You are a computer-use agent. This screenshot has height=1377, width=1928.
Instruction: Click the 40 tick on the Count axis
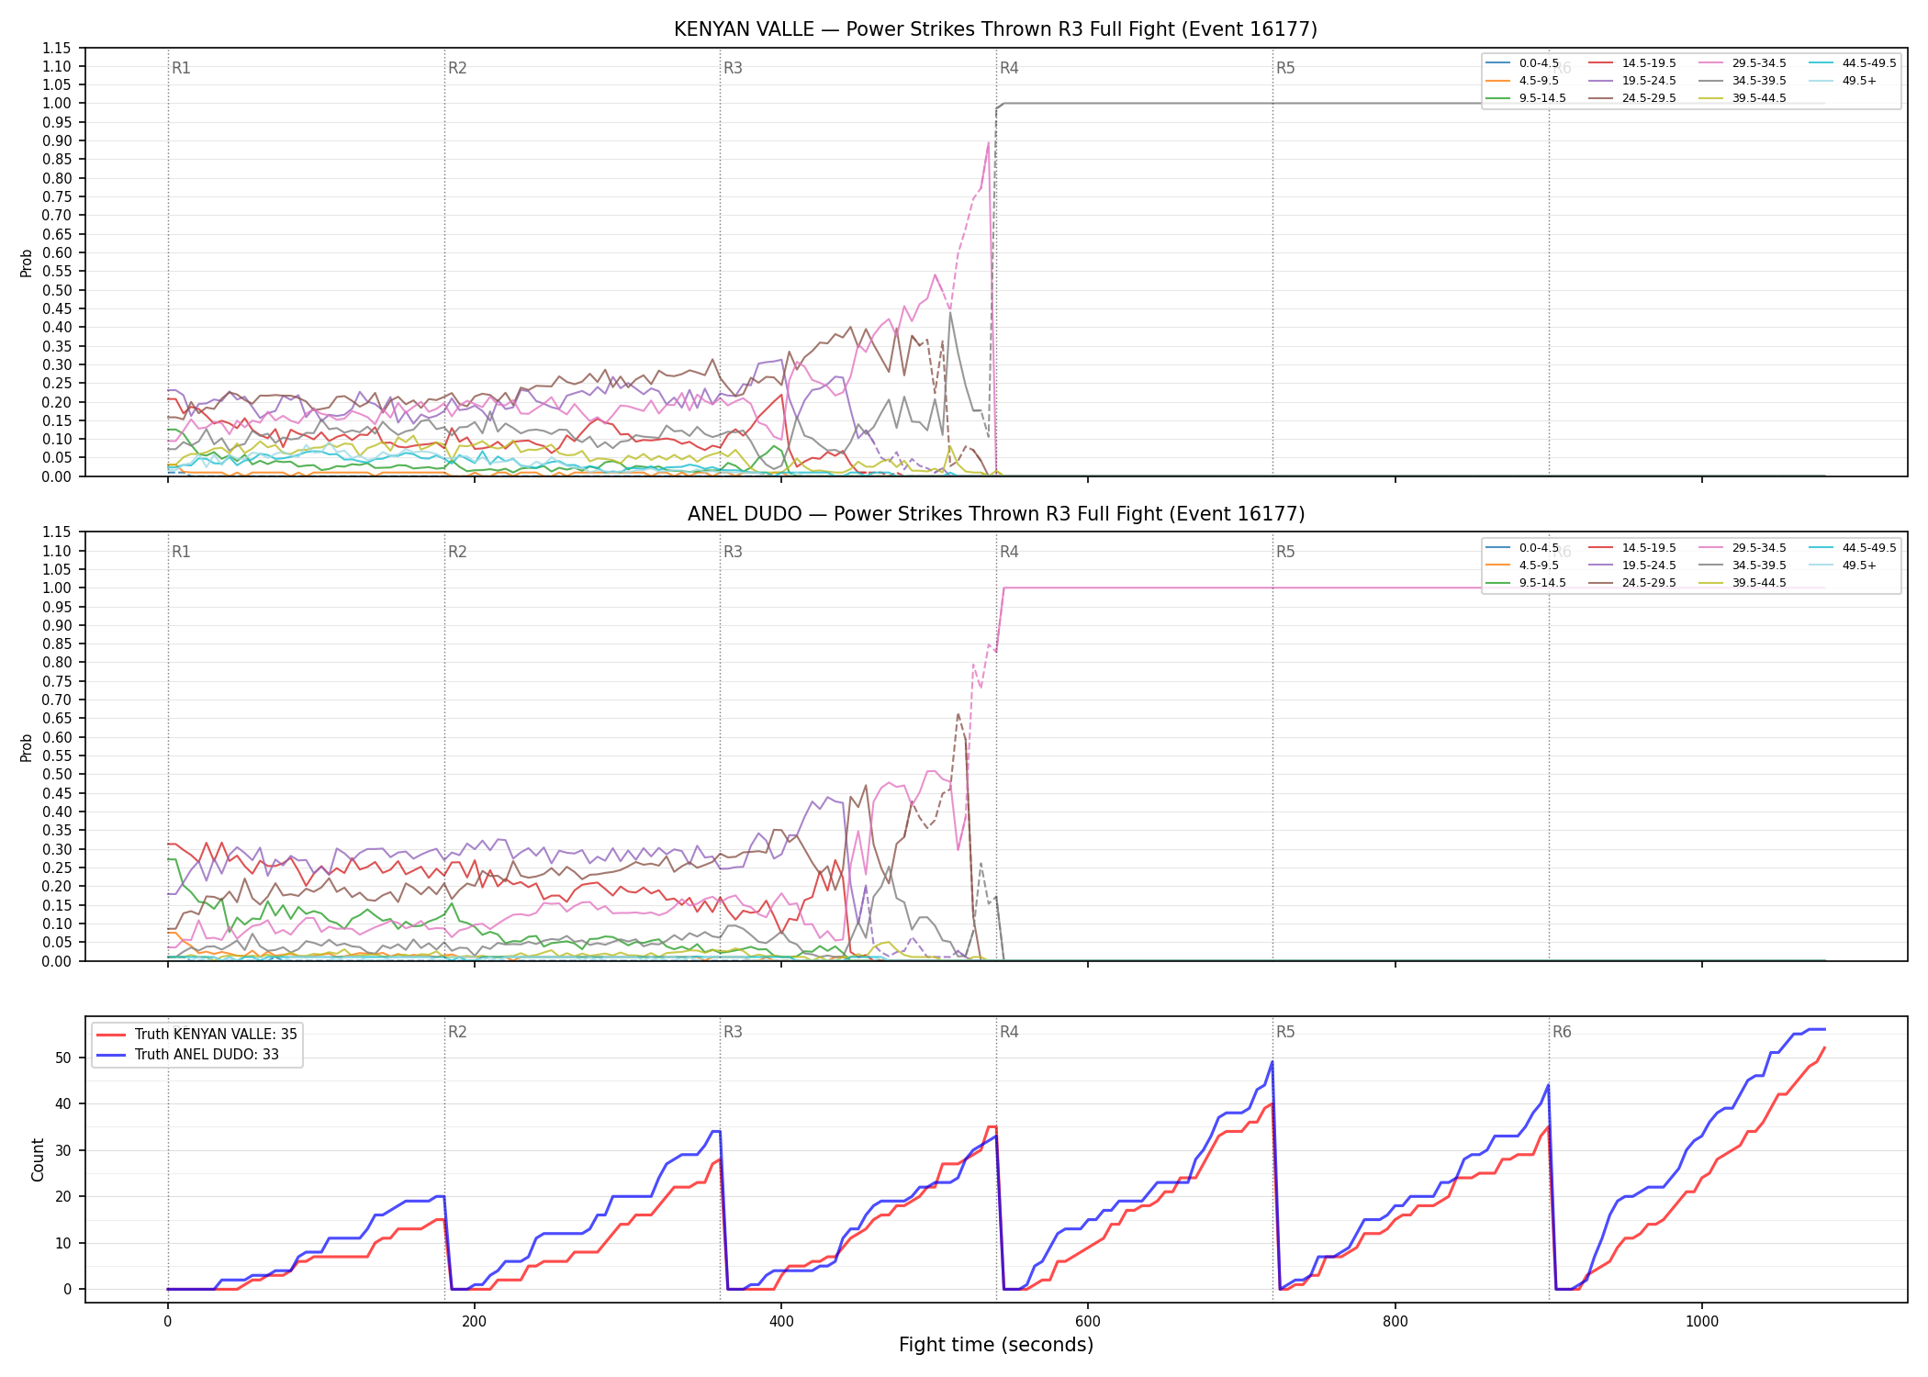click(x=63, y=1103)
